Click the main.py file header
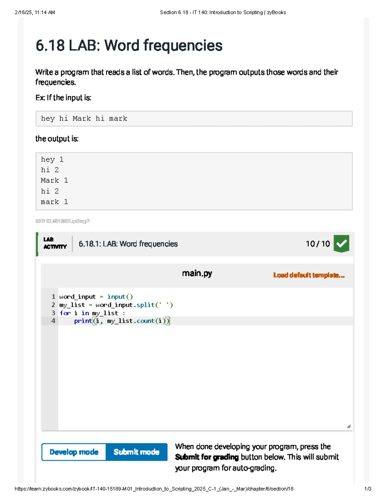This screenshot has width=387, height=501. 197,273
